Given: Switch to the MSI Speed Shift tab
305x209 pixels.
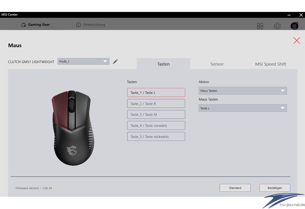Looking at the screenshot, I should 270,64.
